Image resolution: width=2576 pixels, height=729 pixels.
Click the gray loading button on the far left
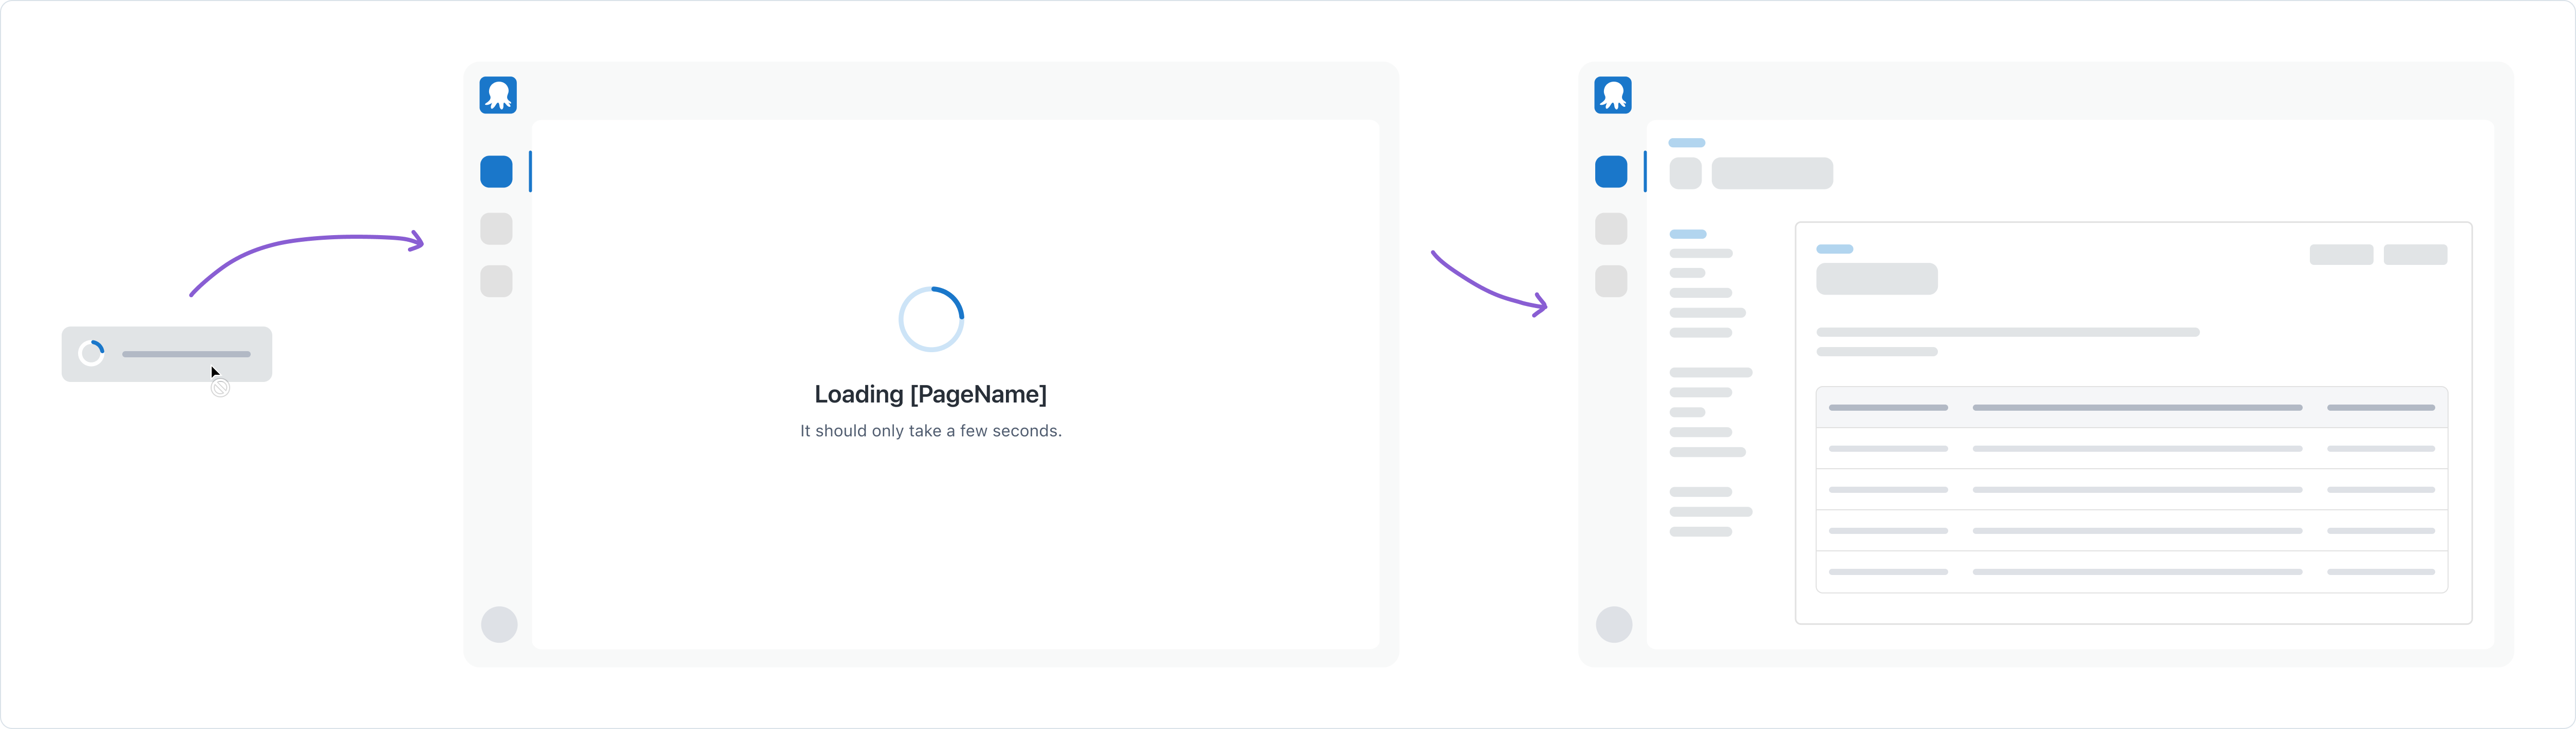(x=166, y=354)
